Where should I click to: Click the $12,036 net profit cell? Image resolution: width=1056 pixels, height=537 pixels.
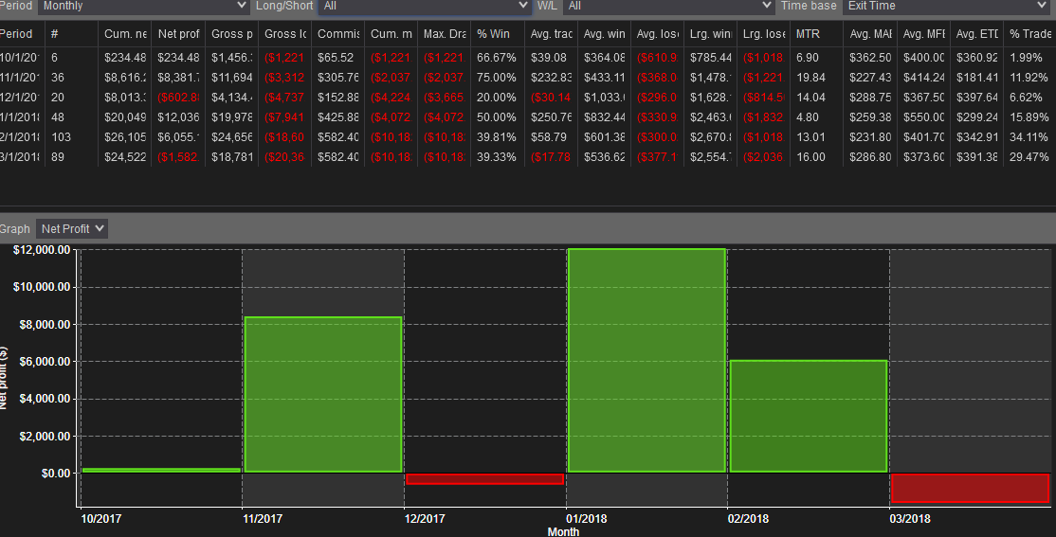pos(178,117)
